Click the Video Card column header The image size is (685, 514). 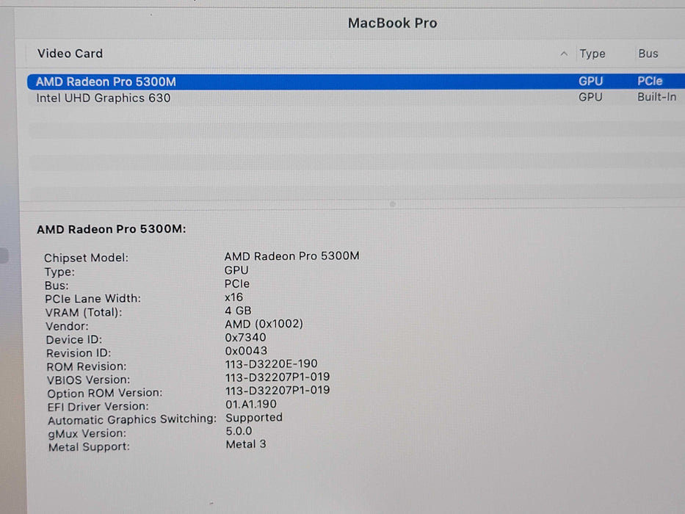[70, 53]
